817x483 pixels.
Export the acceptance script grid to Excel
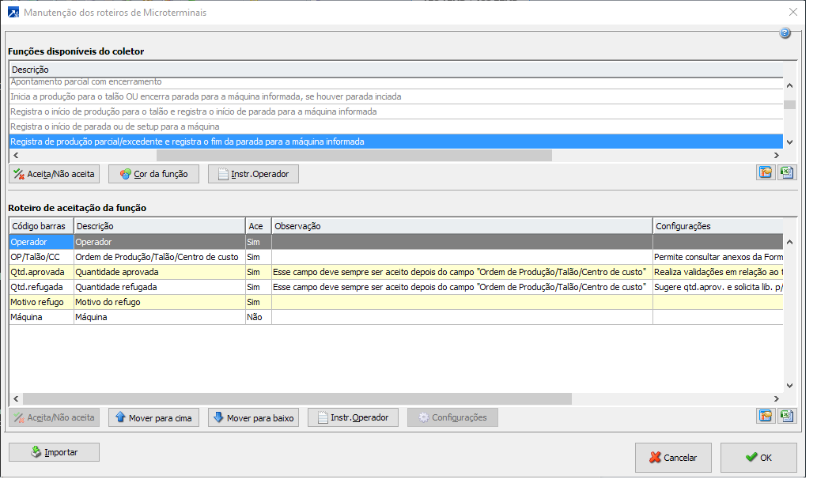786,417
